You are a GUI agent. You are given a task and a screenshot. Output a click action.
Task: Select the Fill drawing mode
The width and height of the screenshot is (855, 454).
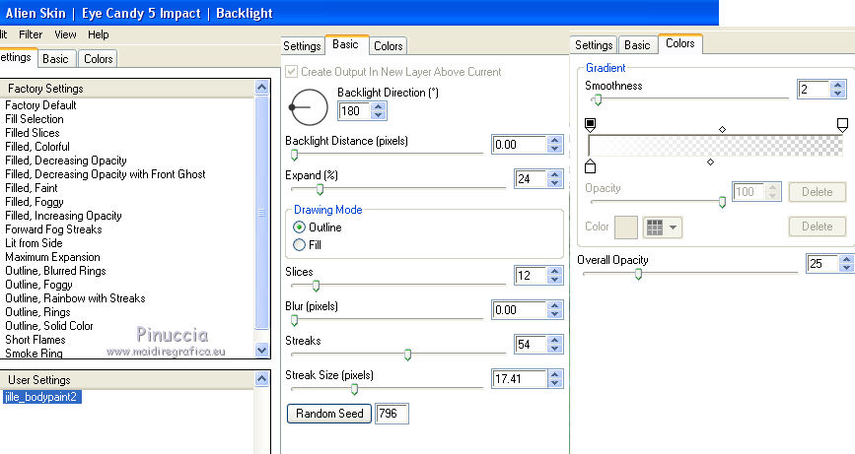tap(299, 245)
